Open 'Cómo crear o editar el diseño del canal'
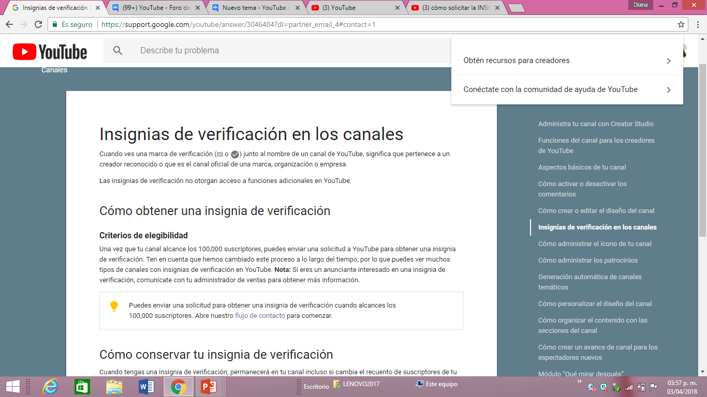 pyautogui.click(x=596, y=211)
